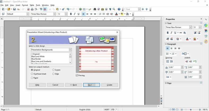209x111 pixels.
Task: Click the Next >> button
Action: (92, 85)
